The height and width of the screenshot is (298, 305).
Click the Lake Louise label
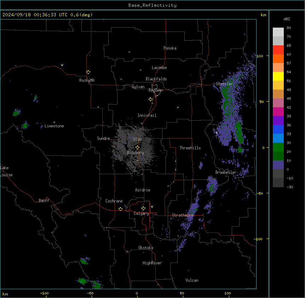pyautogui.click(x=6, y=171)
